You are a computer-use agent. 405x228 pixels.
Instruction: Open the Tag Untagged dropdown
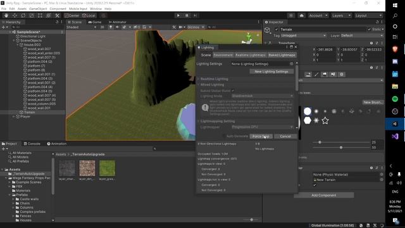click(x=304, y=35)
